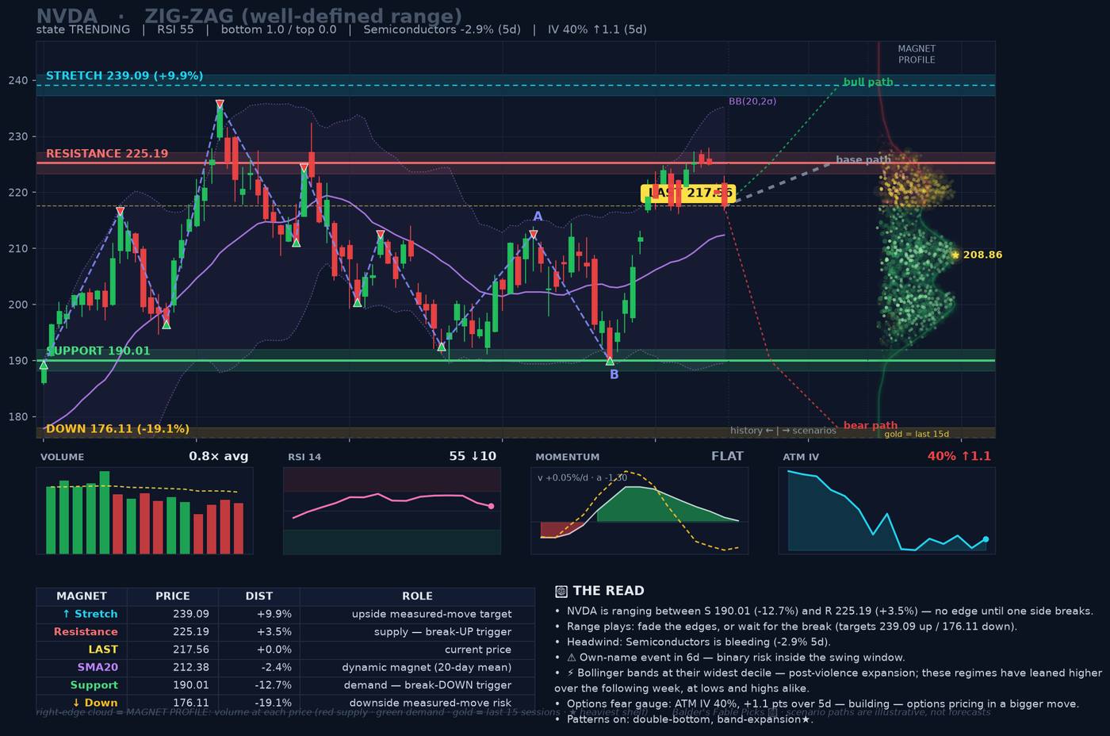Click the 'gold = last 15d' legend note
This screenshot has width=1110, height=736.
917,434
